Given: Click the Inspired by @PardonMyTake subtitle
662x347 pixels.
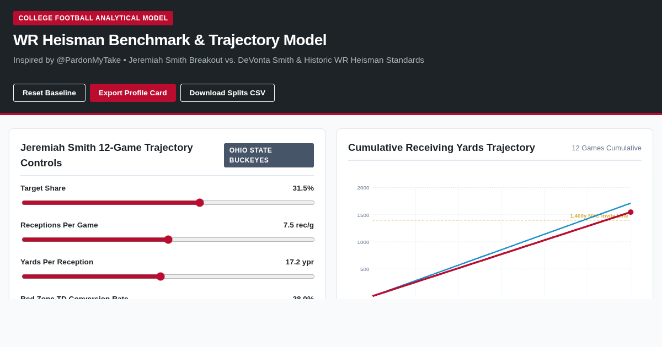Looking at the screenshot, I should (218, 60).
